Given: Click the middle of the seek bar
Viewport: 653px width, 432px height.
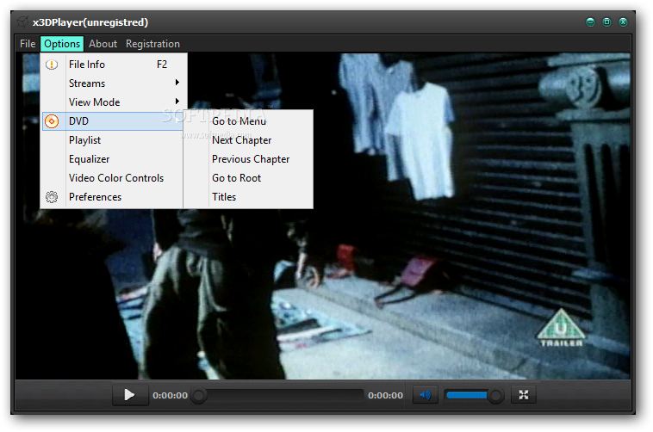Looking at the screenshot, I should click(x=278, y=395).
